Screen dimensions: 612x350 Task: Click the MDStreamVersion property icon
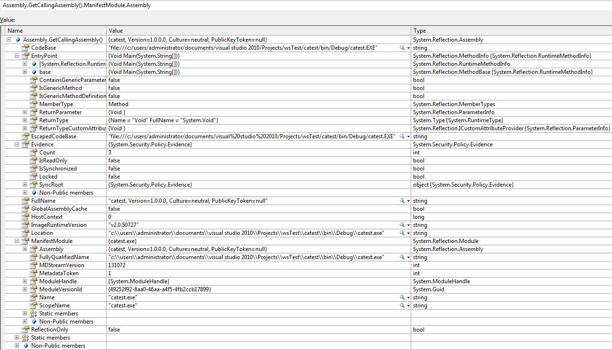34,265
